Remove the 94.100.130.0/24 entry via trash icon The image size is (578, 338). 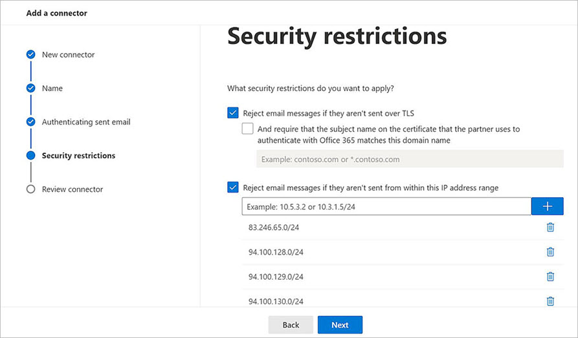[x=550, y=301]
